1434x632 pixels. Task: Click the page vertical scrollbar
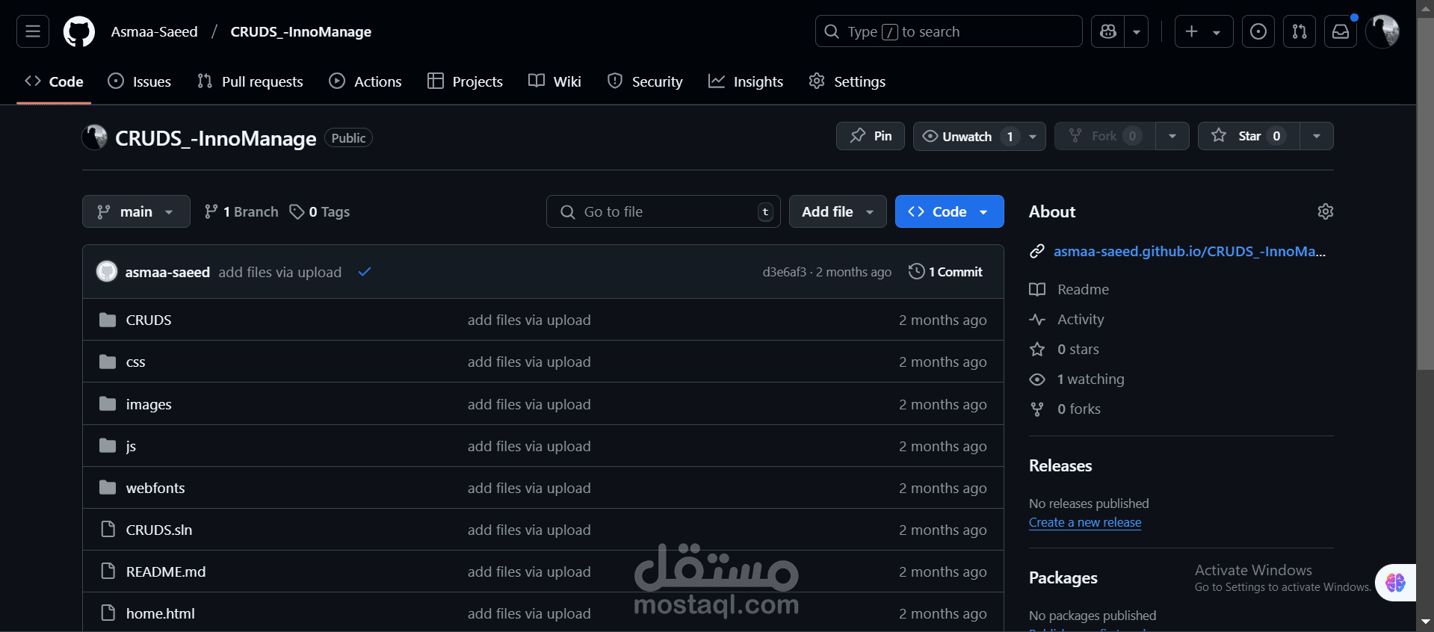pos(1425,194)
